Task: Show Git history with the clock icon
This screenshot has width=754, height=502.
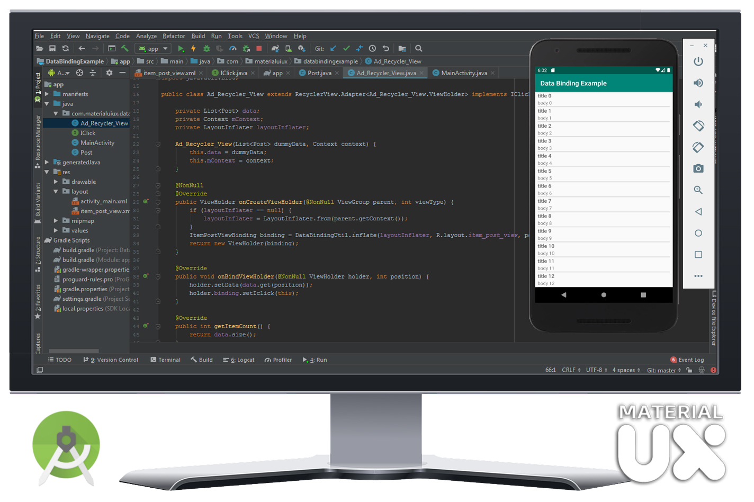Action: tap(372, 49)
